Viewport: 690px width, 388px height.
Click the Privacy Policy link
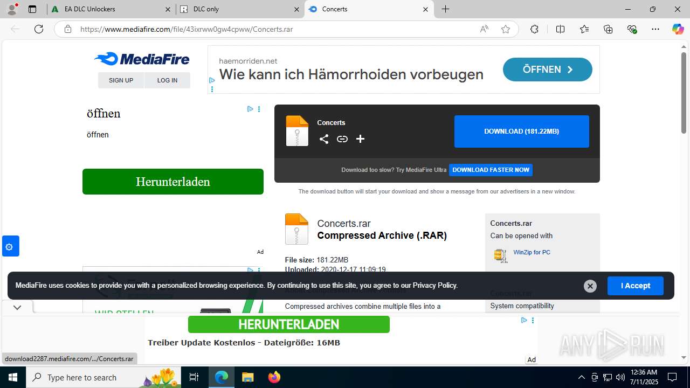coord(435,286)
